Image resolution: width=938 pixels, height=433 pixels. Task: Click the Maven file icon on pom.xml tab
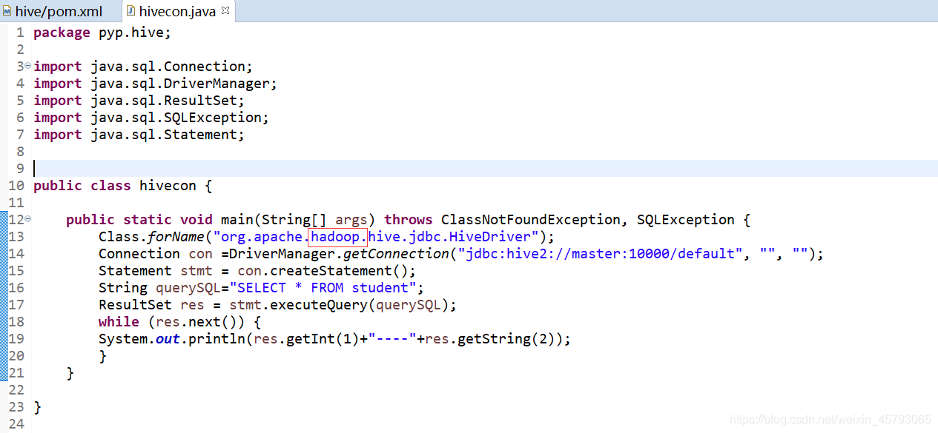(7, 11)
